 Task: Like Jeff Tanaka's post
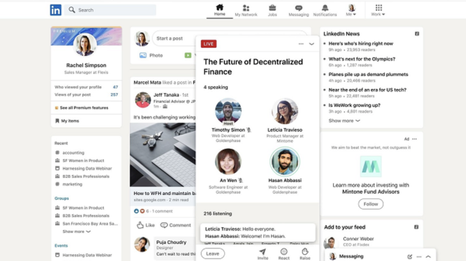tap(146, 225)
